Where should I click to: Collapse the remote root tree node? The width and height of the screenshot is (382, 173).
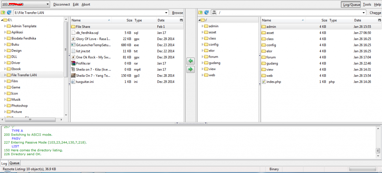199,20
